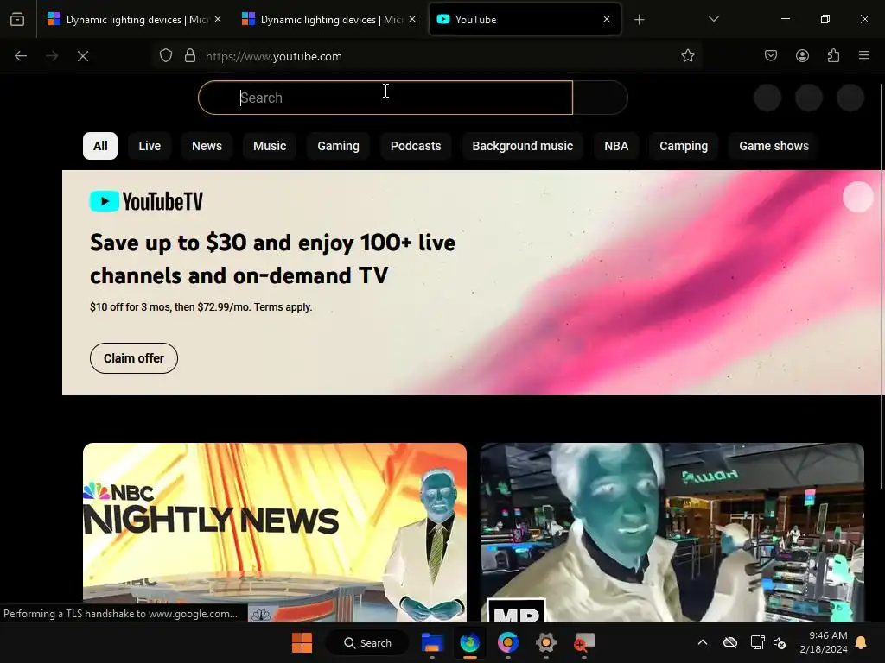The image size is (885, 663).
Task: Switch to second Dynamic lighting devices tab
Action: coord(328,19)
